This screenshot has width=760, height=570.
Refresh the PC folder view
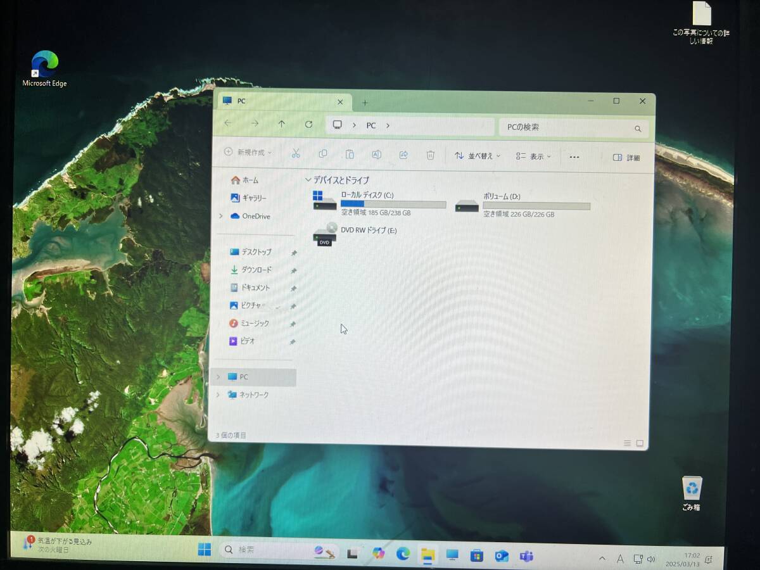pos(308,124)
